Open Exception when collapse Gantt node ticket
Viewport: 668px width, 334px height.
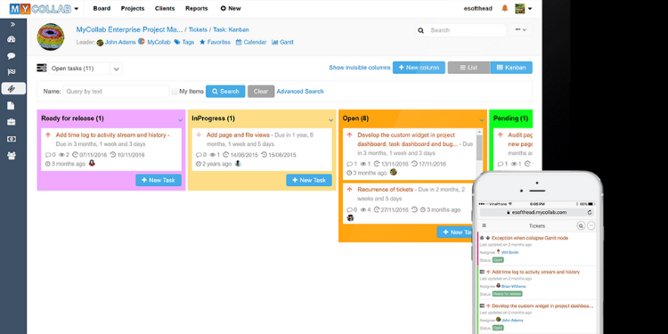[x=530, y=238]
